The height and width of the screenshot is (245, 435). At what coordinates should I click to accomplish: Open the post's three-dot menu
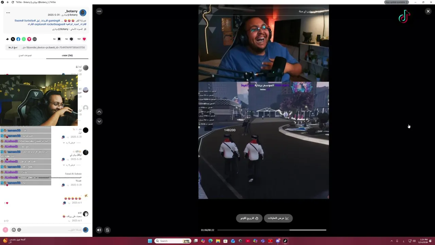[x=8, y=13]
